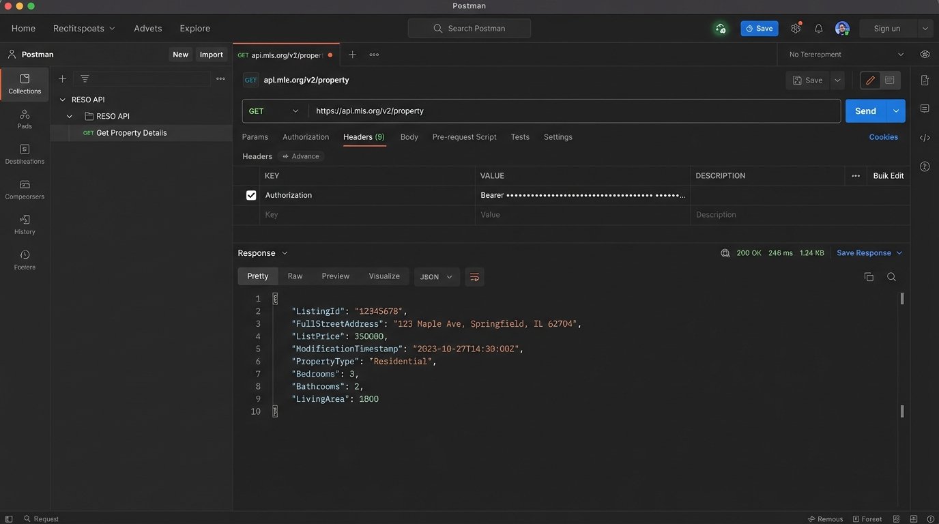The height and width of the screenshot is (524, 939).
Task: Click the Bulk Edit link for headers
Action: 888,175
